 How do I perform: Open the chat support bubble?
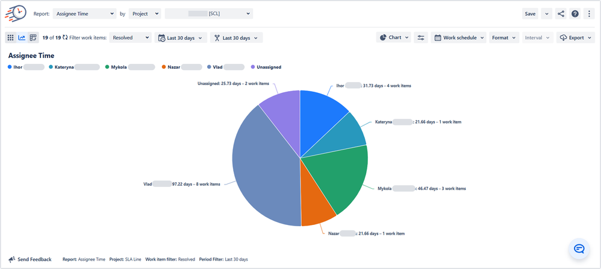(x=579, y=248)
